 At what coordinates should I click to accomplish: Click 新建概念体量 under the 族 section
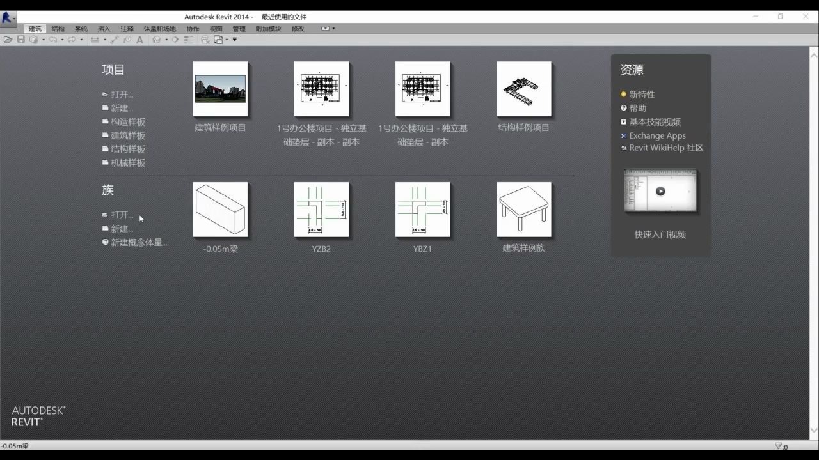(x=137, y=242)
